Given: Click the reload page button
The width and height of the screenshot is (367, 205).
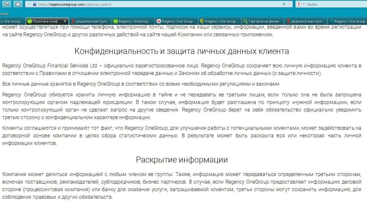Looking at the screenshot, I should [6, 4].
